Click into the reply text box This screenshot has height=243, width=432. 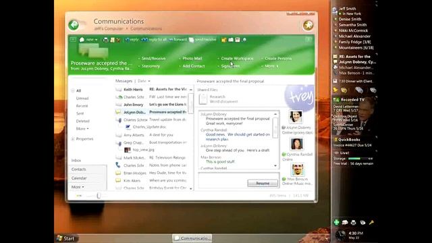(223, 180)
